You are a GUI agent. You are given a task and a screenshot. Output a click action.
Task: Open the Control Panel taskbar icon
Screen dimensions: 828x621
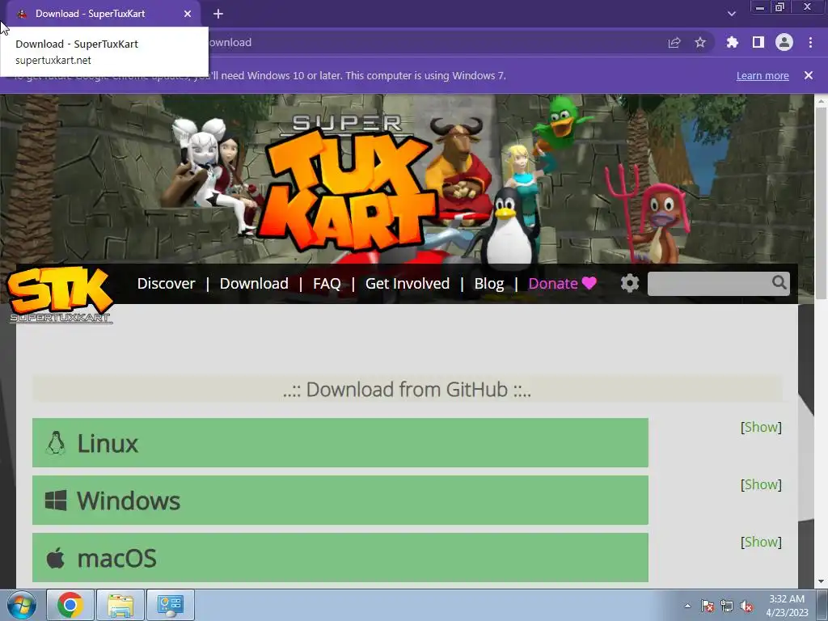[171, 605]
